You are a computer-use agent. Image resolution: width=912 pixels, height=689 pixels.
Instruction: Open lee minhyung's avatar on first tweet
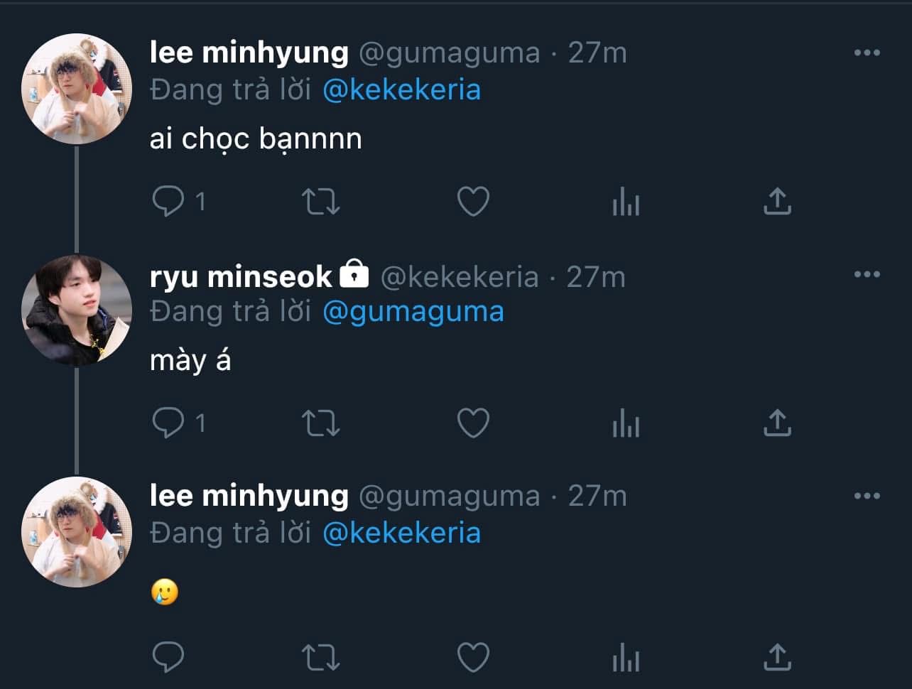pyautogui.click(x=77, y=89)
